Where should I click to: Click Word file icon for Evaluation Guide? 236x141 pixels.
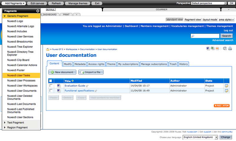[59, 86]
